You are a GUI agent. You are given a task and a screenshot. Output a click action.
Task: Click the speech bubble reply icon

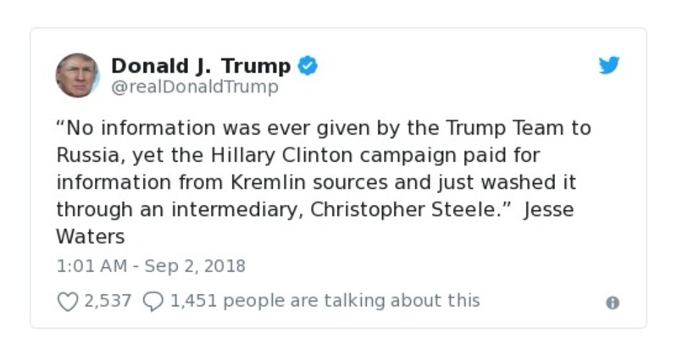tap(153, 301)
